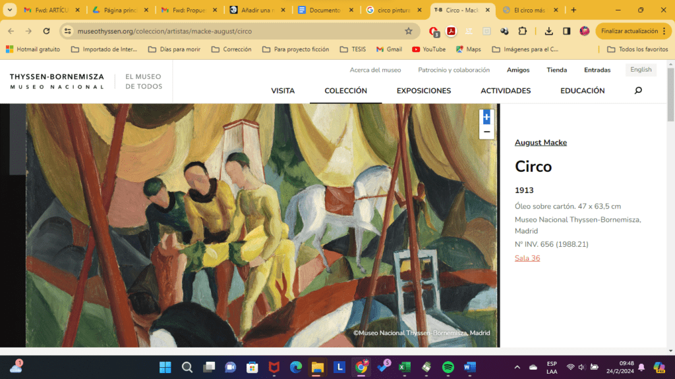This screenshot has width=675, height=379.
Task: Open the 'Importado de Inter...' bookmarks folder
Action: click(103, 49)
